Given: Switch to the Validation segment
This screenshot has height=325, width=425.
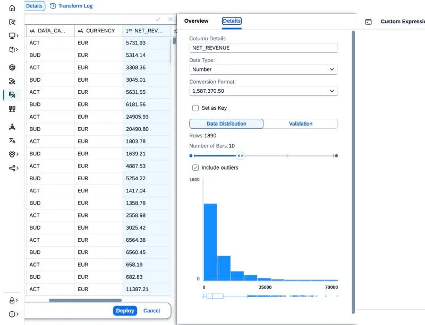Looking at the screenshot, I should (301, 124).
